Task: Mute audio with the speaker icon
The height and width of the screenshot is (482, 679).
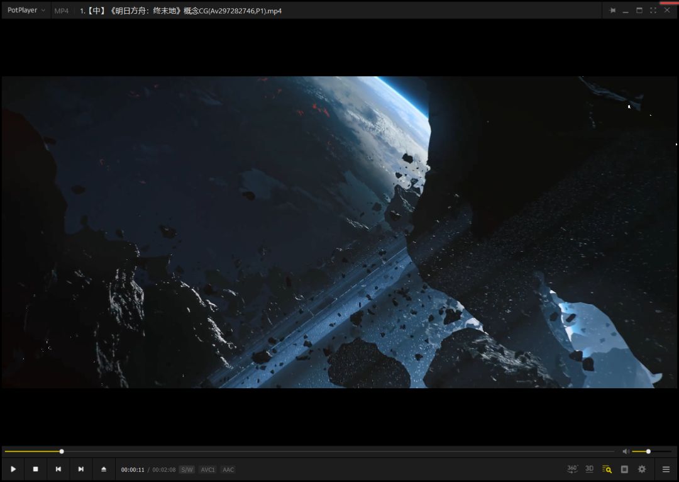Action: point(626,451)
